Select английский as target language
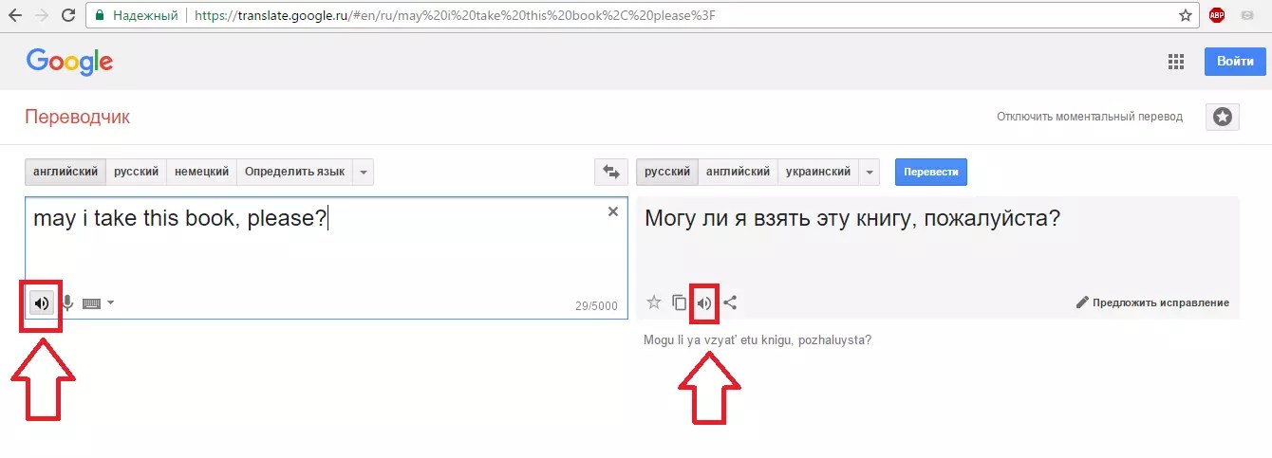Screen dimensions: 1272x458 738,172
